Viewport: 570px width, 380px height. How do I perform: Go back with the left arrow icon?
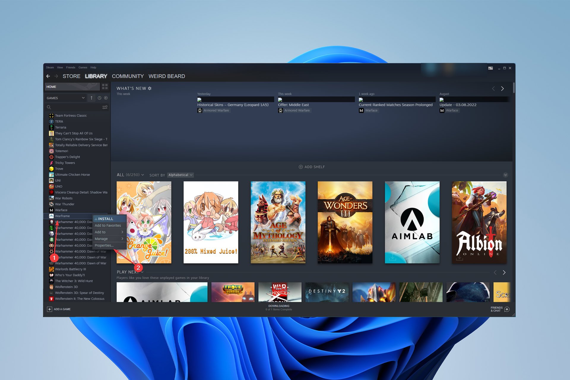(48, 76)
